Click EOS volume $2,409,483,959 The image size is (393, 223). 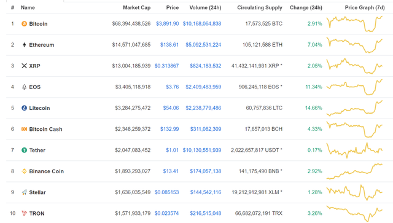click(203, 87)
